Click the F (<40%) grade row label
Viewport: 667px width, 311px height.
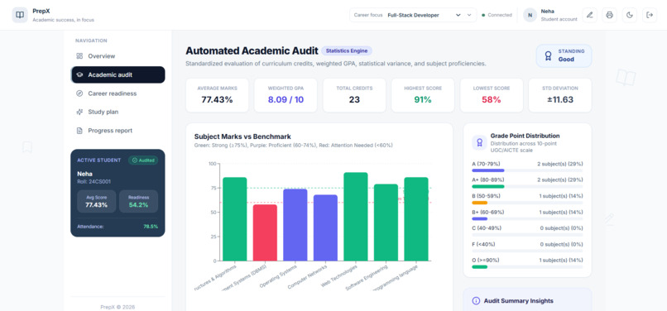483,244
